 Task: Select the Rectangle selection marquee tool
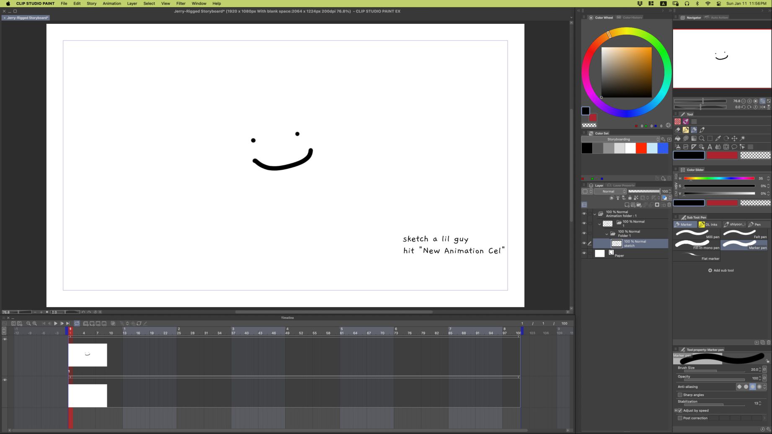[x=710, y=138]
